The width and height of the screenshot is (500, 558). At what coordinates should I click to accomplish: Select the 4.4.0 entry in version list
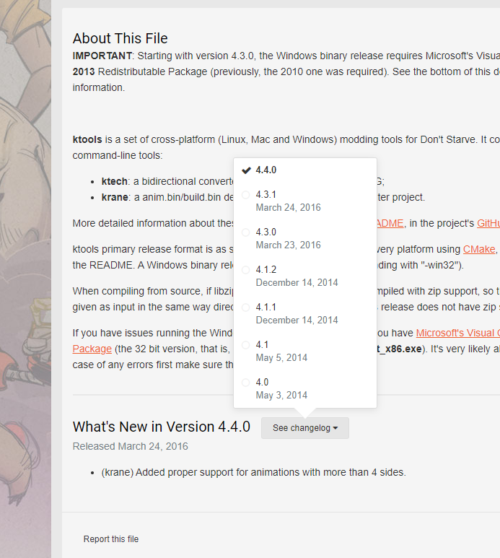coord(266,170)
